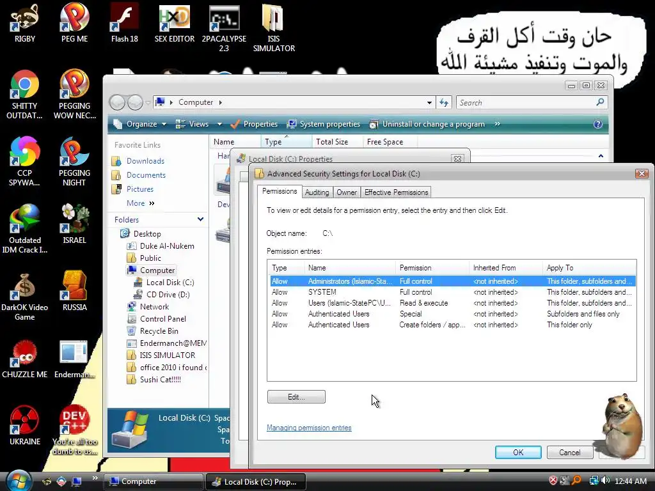Viewport: 655px width, 491px height.
Task: Expand the address bar history dropdown
Action: 429,102
